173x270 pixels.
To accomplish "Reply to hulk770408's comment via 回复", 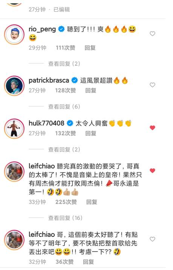I will tap(91, 133).
